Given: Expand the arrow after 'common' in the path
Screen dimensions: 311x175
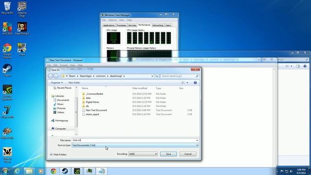Looking at the screenshot, I should 108,76.
